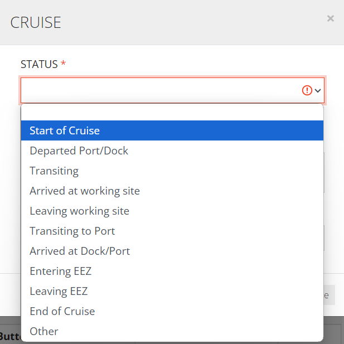Select Transiting to Port

(172, 231)
